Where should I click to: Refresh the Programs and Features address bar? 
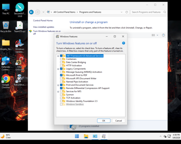[x=127, y=12]
